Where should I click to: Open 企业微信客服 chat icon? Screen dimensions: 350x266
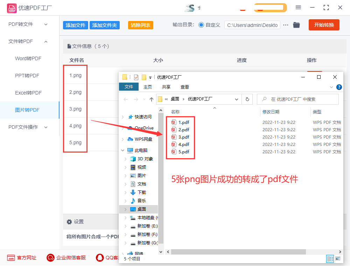coord(50,258)
